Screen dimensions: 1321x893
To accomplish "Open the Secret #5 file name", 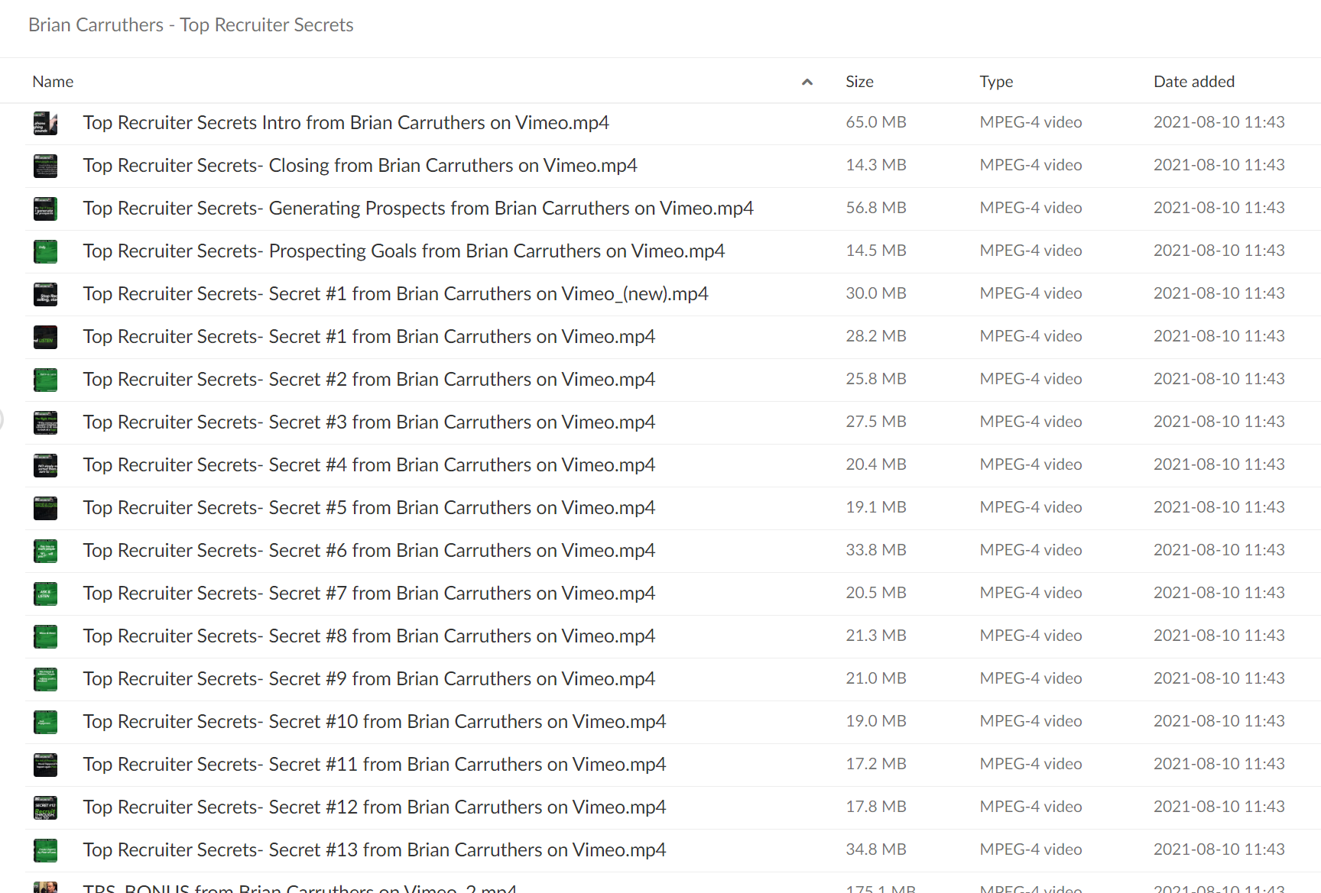I will tap(368, 508).
